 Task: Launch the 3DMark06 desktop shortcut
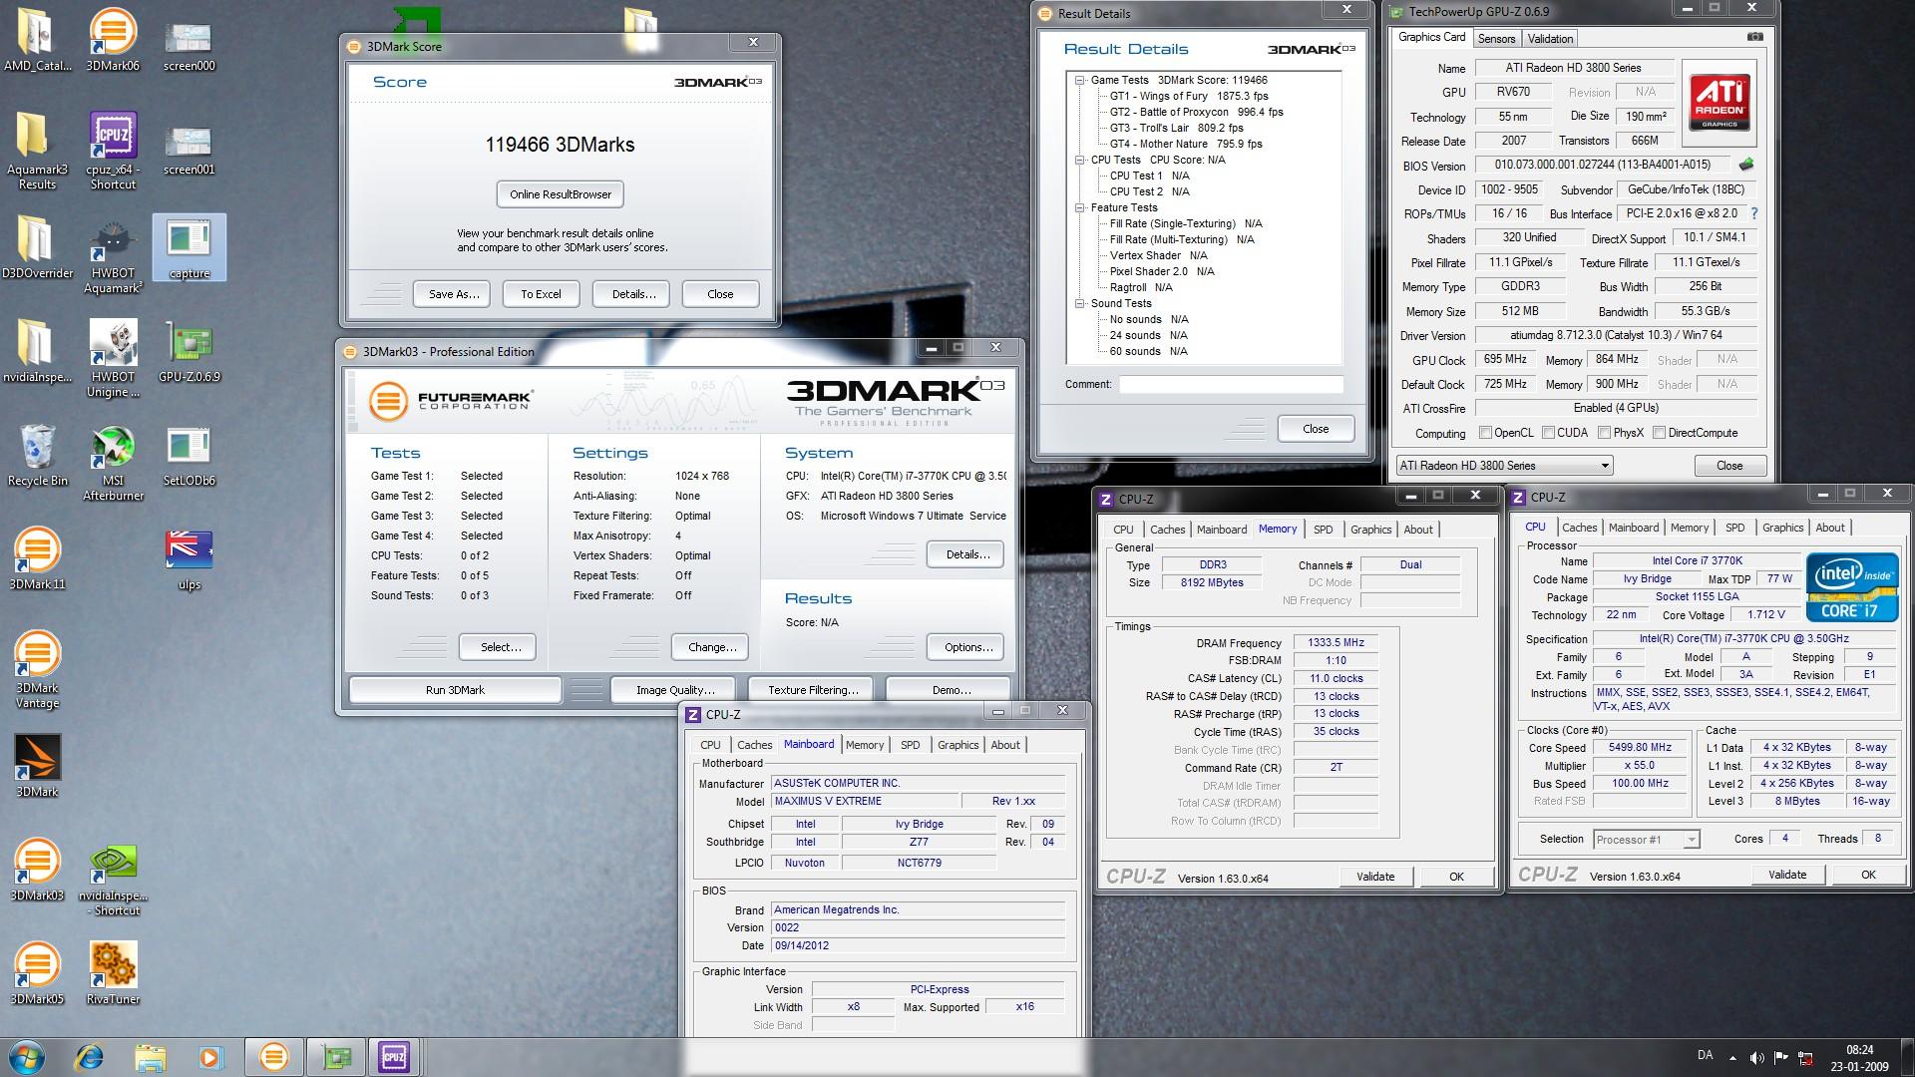click(113, 40)
